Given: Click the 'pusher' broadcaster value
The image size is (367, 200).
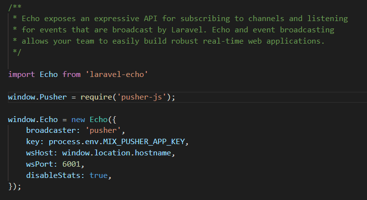Looking at the screenshot, I should point(103,130).
